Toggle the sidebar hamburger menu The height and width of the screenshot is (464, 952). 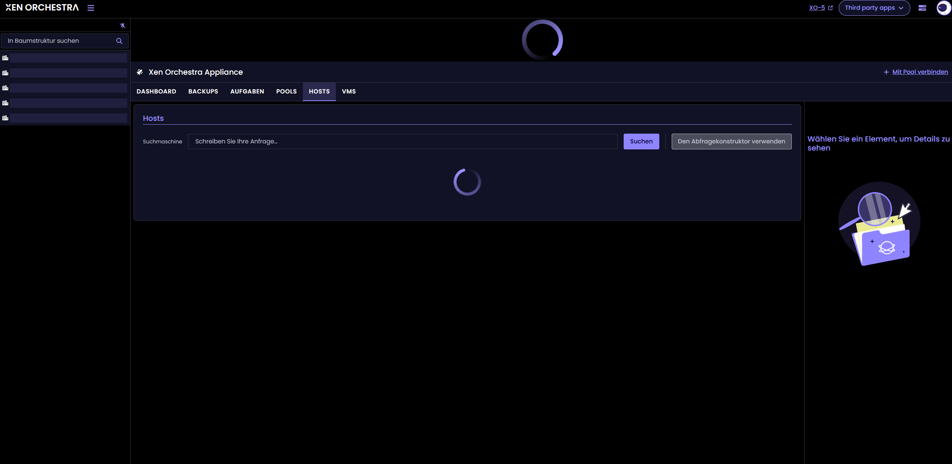[x=91, y=8]
